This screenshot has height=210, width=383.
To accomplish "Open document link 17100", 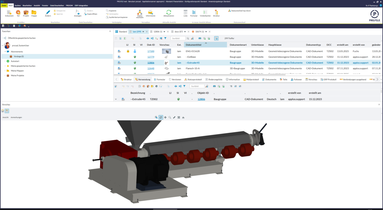I will (x=151, y=51).
